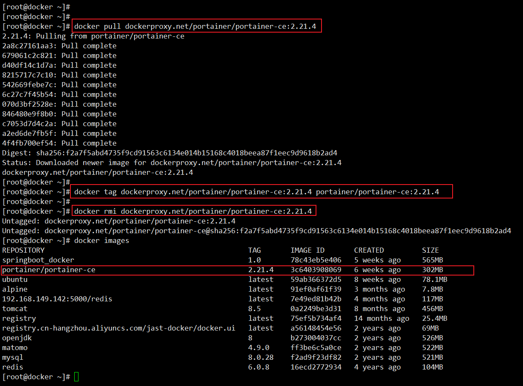Click the docker rmi command text
Image resolution: width=523 pixels, height=386 pixels.
[x=193, y=211]
